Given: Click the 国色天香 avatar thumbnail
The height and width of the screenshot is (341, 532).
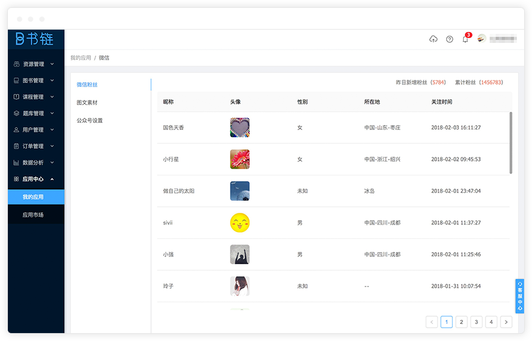Looking at the screenshot, I should pos(239,128).
